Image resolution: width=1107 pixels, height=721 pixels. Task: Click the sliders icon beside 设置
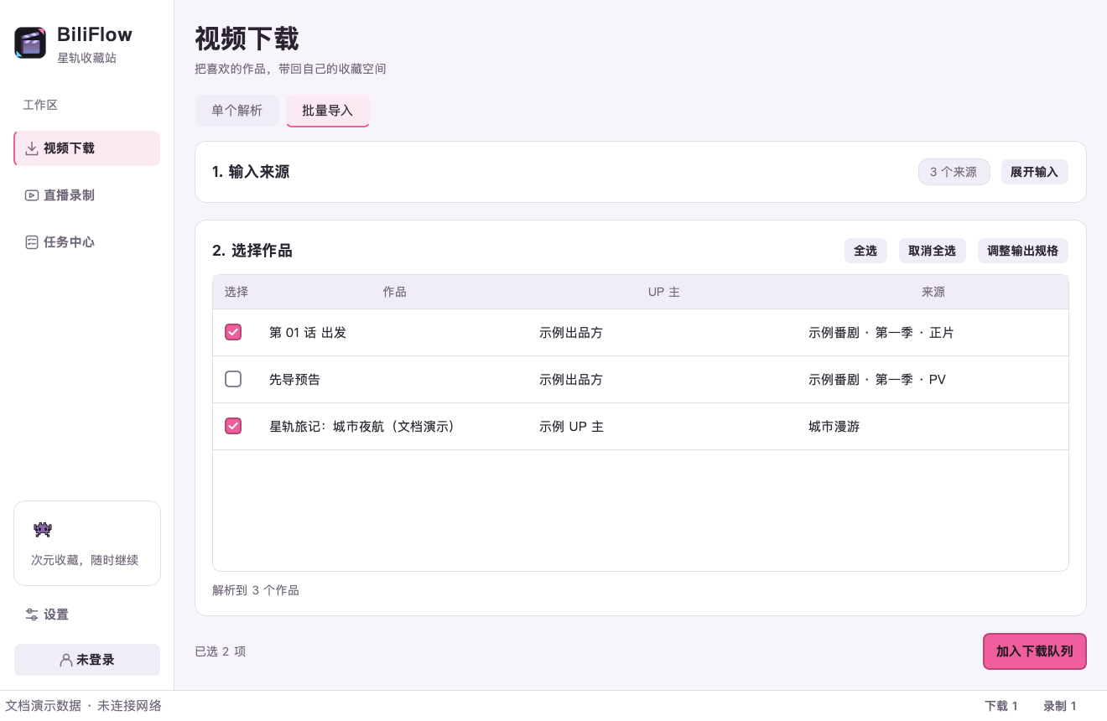pyautogui.click(x=32, y=615)
